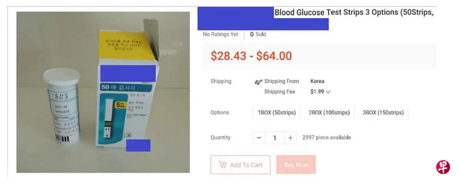Click the shopping cart icon
This screenshot has width=463, height=187.
click(223, 165)
